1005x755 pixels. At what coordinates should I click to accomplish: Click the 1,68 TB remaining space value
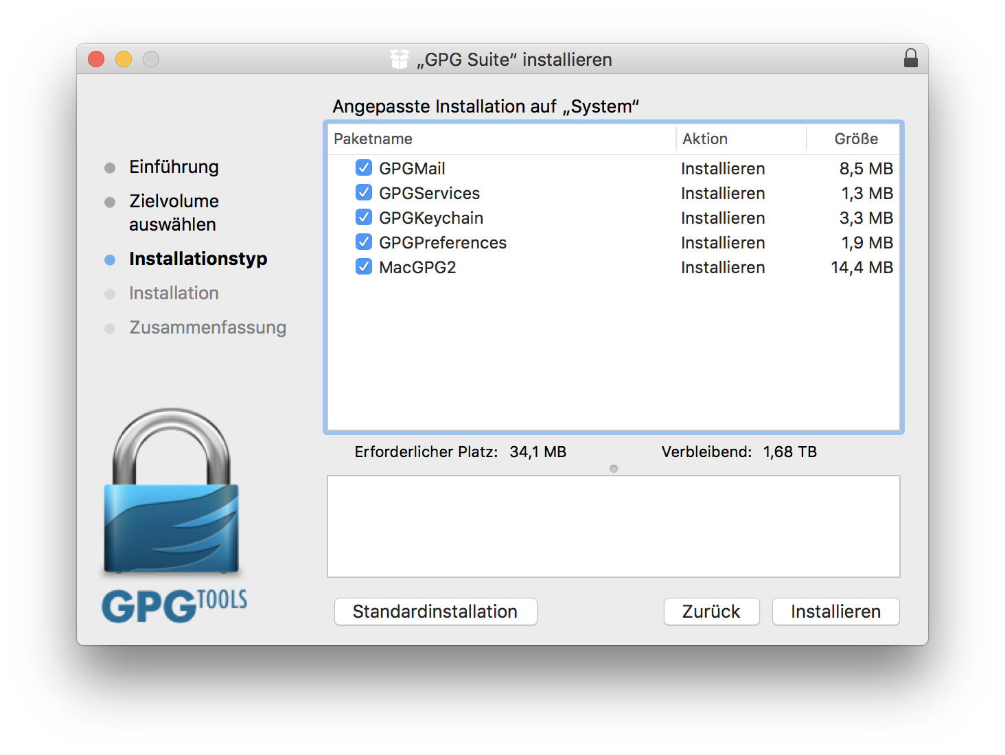[790, 452]
